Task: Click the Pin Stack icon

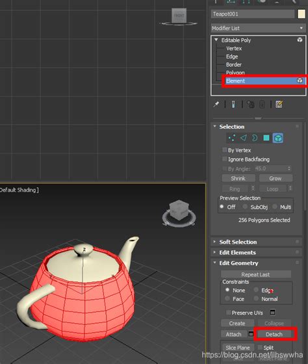Action: pos(216,104)
